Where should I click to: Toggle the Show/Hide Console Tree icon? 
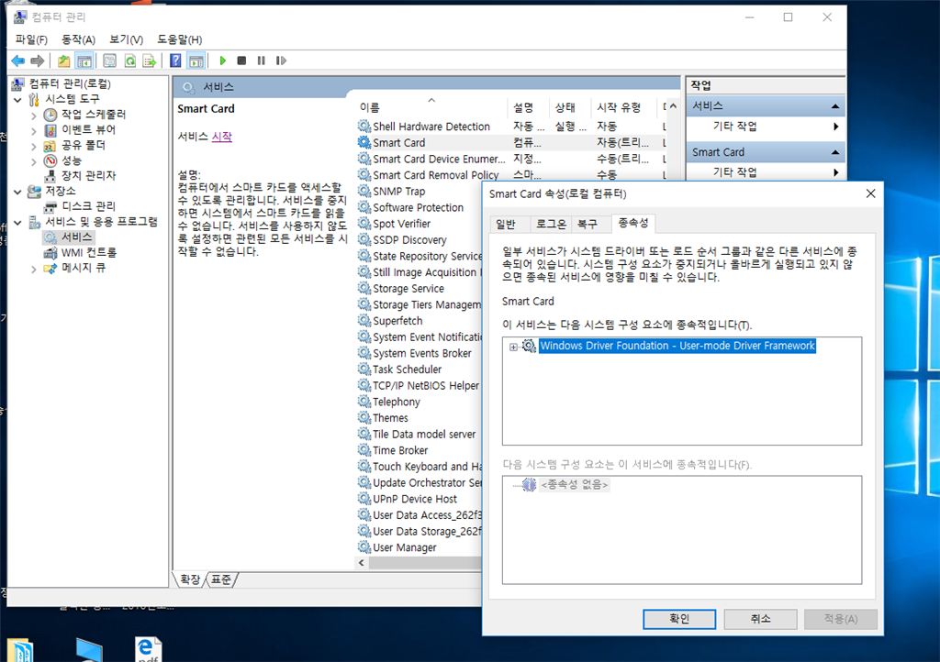[84, 61]
